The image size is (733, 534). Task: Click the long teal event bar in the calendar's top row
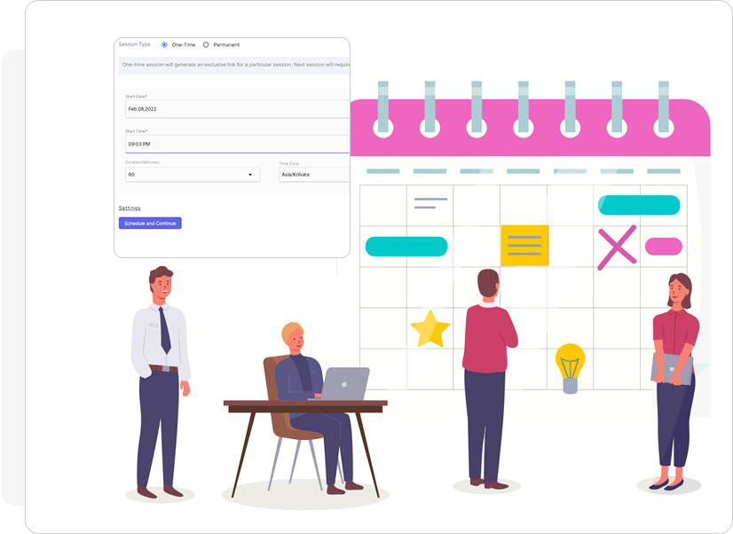[639, 205]
